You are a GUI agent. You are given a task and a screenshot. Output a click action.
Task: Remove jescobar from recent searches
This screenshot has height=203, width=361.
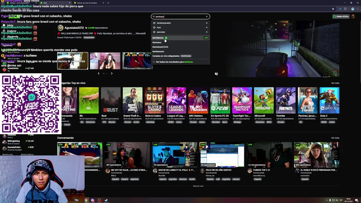[206, 32]
